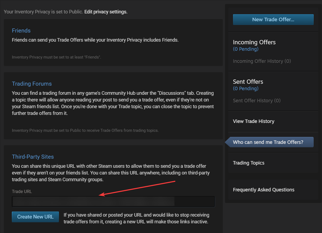Image resolution: width=322 pixels, height=233 pixels.
Task: Click the Friends section heading
Action: pos(21,31)
